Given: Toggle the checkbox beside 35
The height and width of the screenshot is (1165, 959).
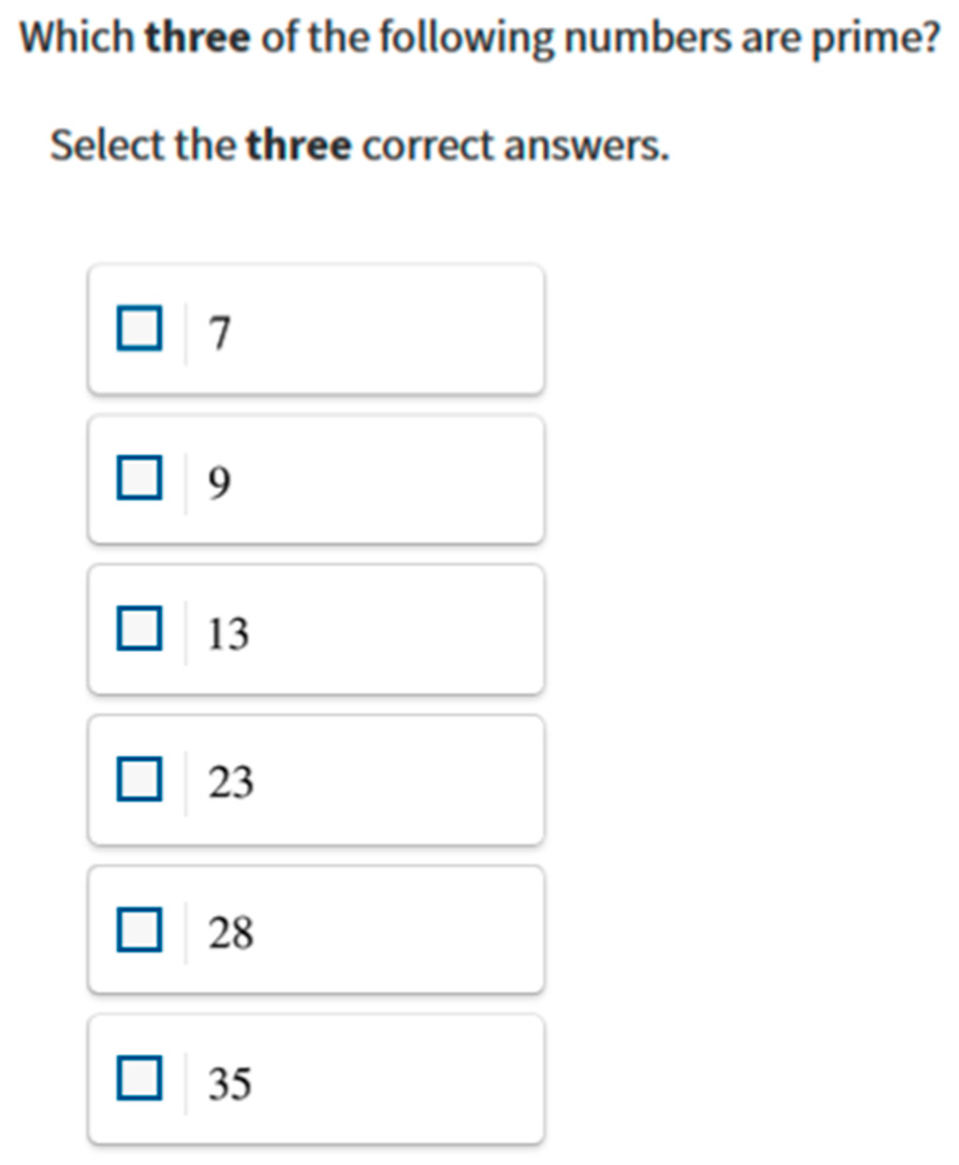Looking at the screenshot, I should pos(139,1078).
